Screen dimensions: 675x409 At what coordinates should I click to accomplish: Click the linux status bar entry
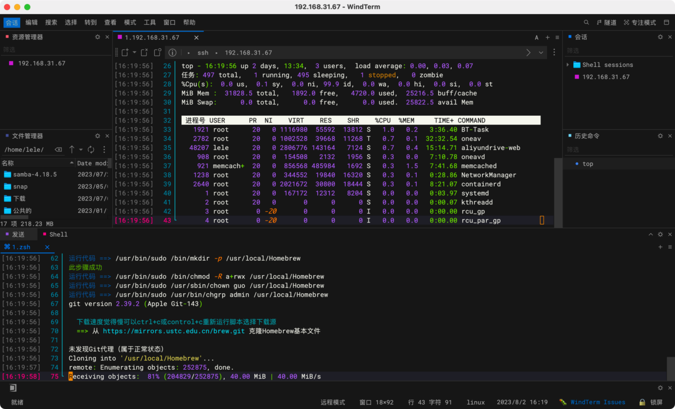(x=475, y=402)
